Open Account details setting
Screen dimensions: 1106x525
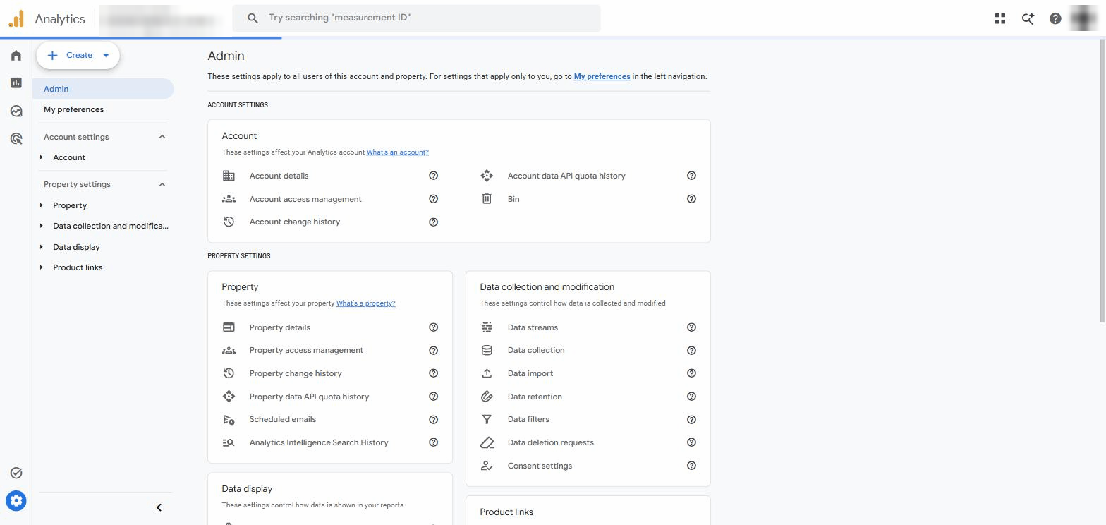click(x=279, y=176)
